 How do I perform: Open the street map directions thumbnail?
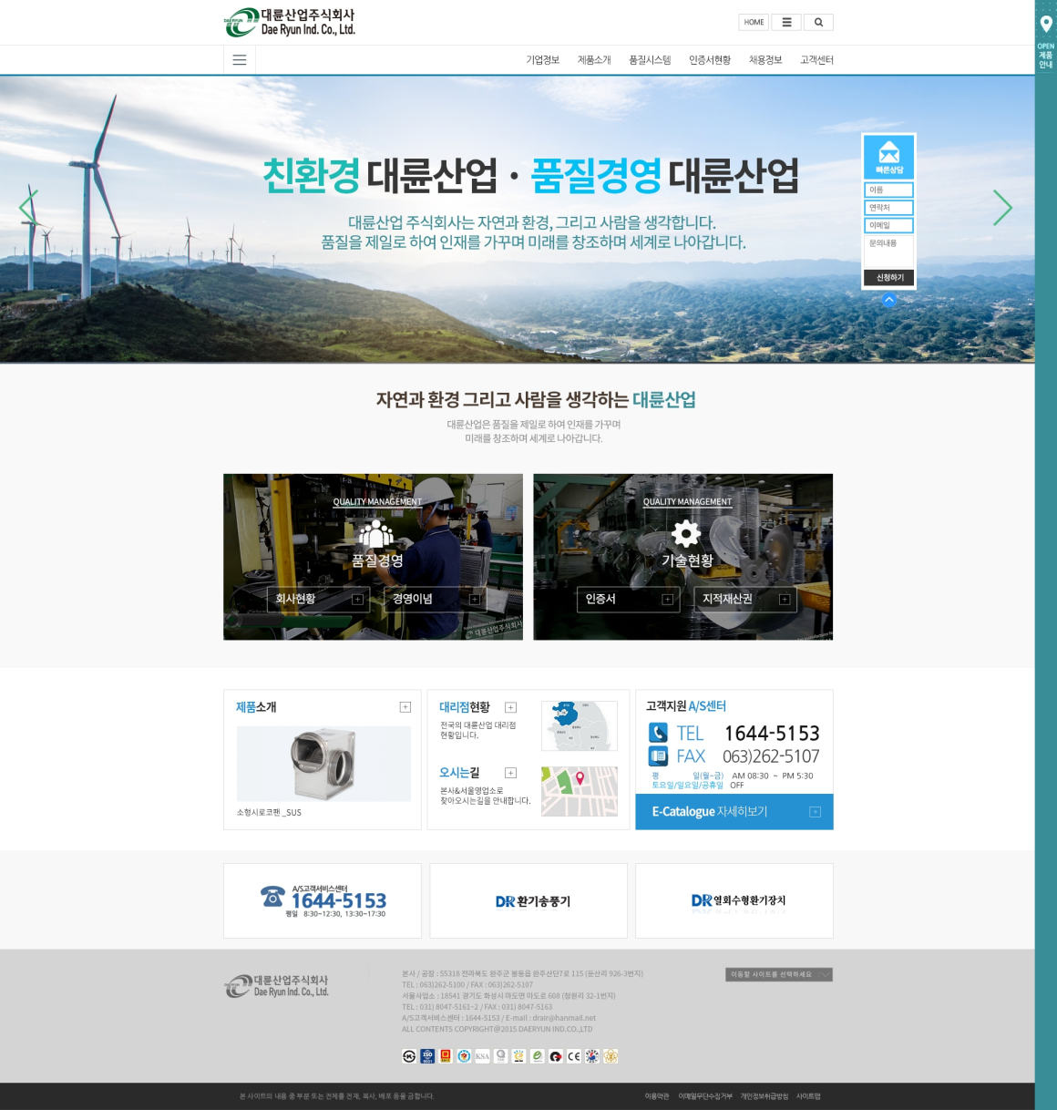coord(580,791)
